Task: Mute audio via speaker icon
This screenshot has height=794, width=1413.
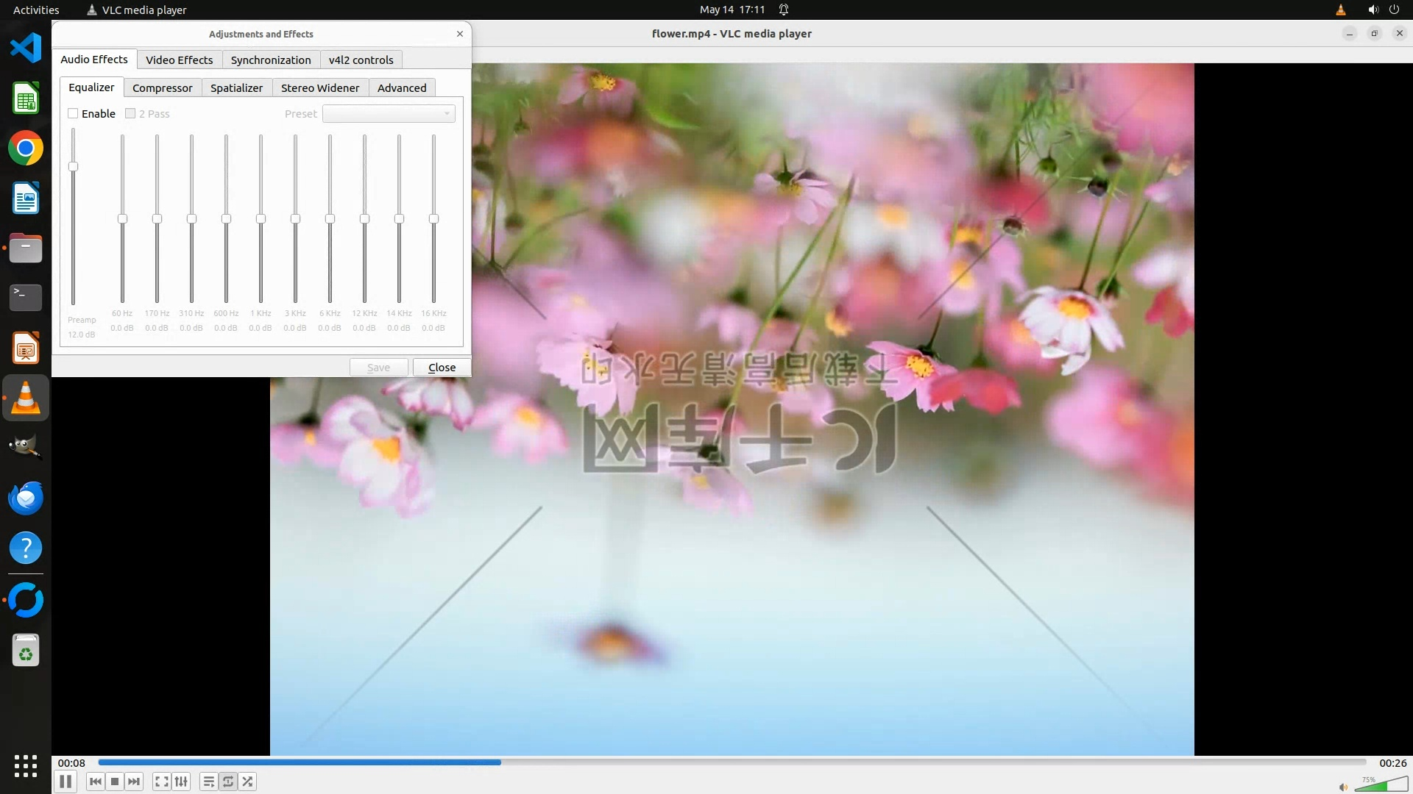Action: [x=1343, y=787]
